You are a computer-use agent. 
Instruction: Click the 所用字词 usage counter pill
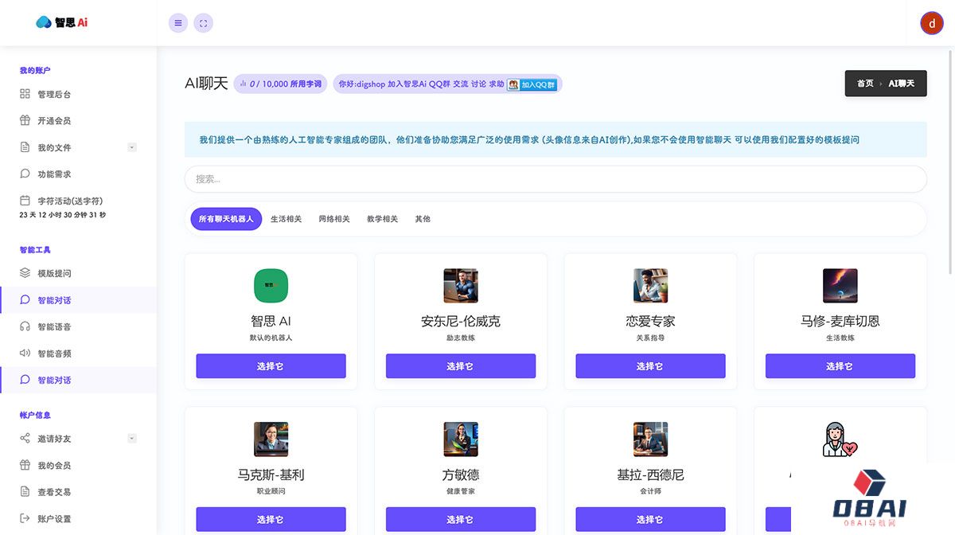point(280,84)
